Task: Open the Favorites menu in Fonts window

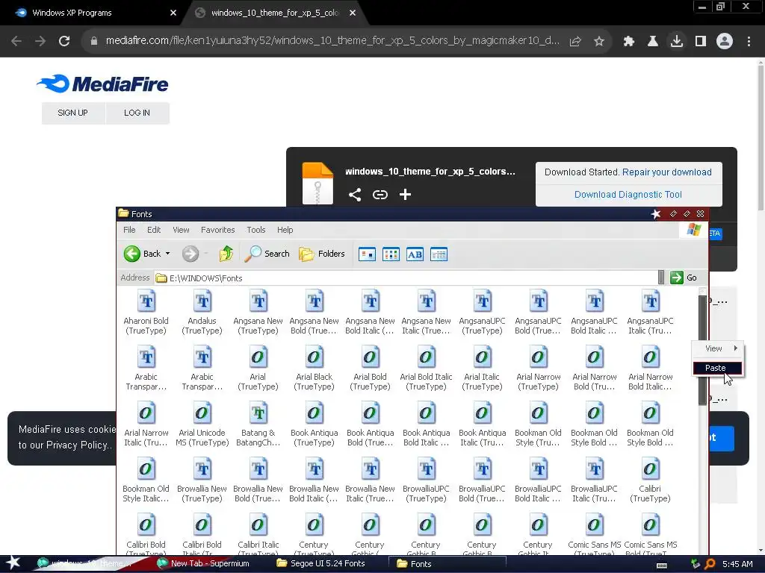Action: 217,230
